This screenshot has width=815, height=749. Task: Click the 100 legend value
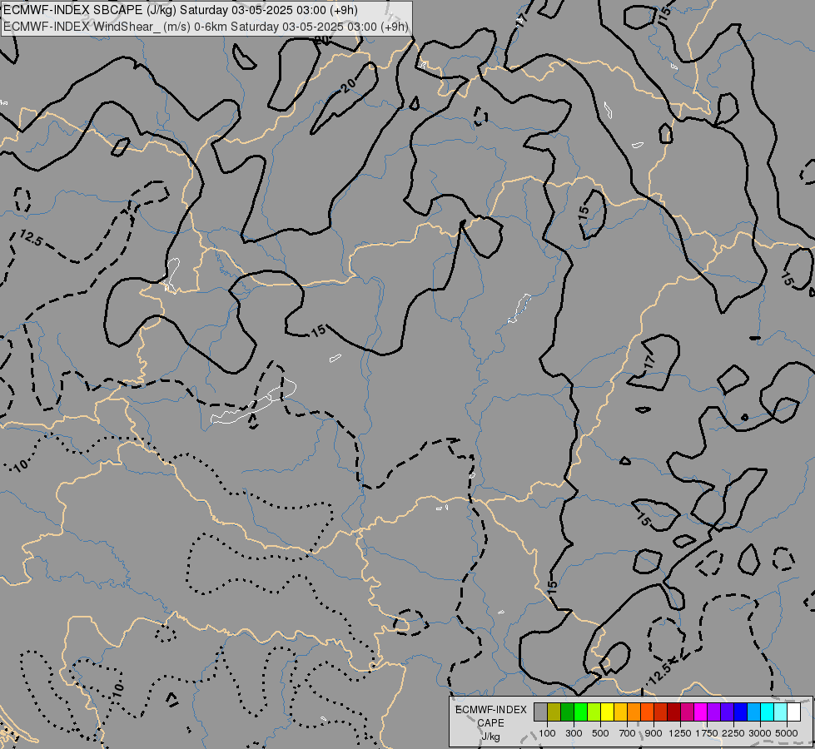547,733
